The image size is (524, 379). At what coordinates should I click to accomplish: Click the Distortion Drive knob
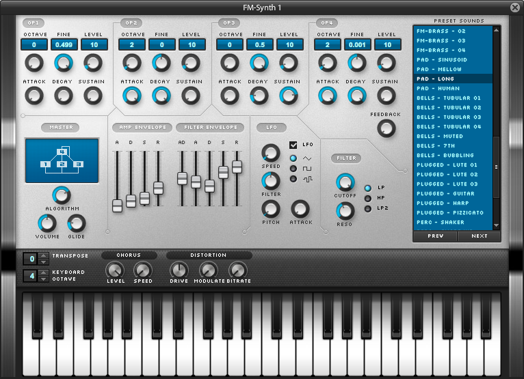[x=179, y=270]
